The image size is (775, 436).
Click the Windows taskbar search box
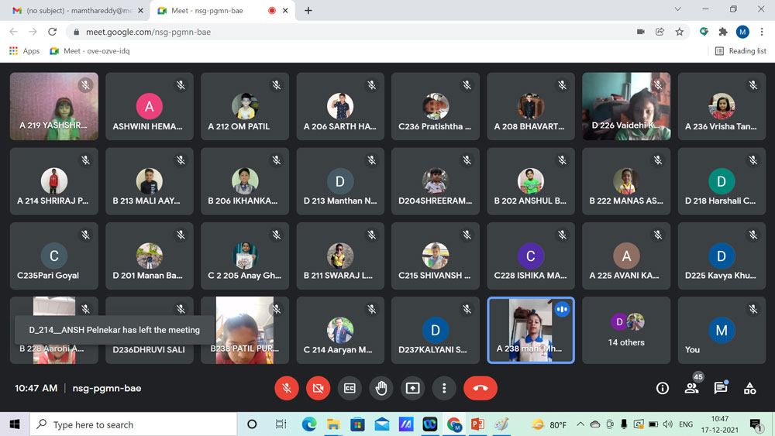pos(133,424)
